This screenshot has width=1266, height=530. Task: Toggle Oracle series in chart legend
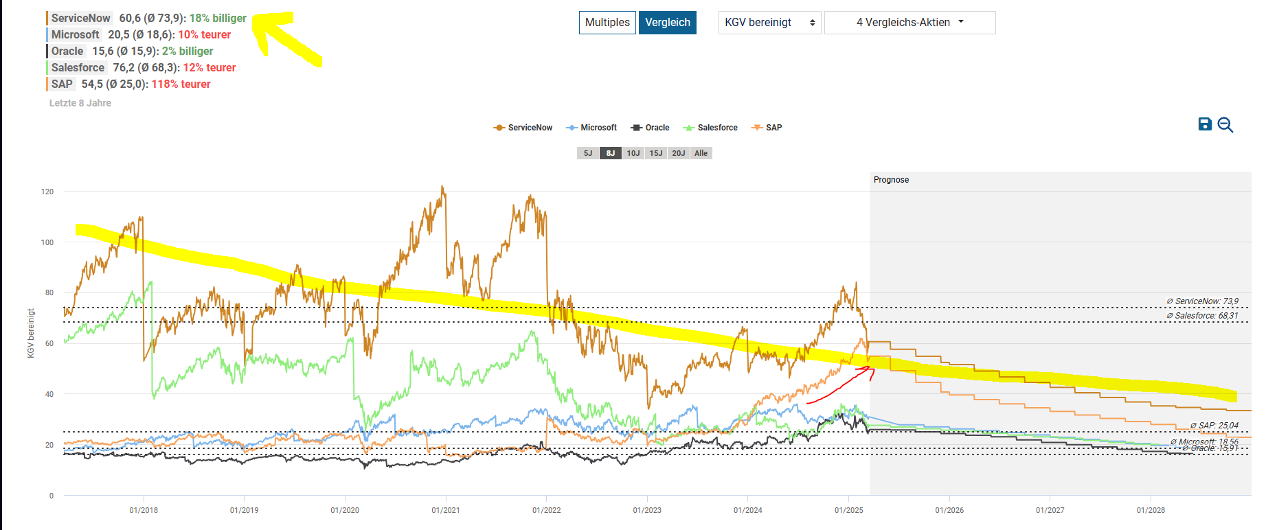point(650,128)
